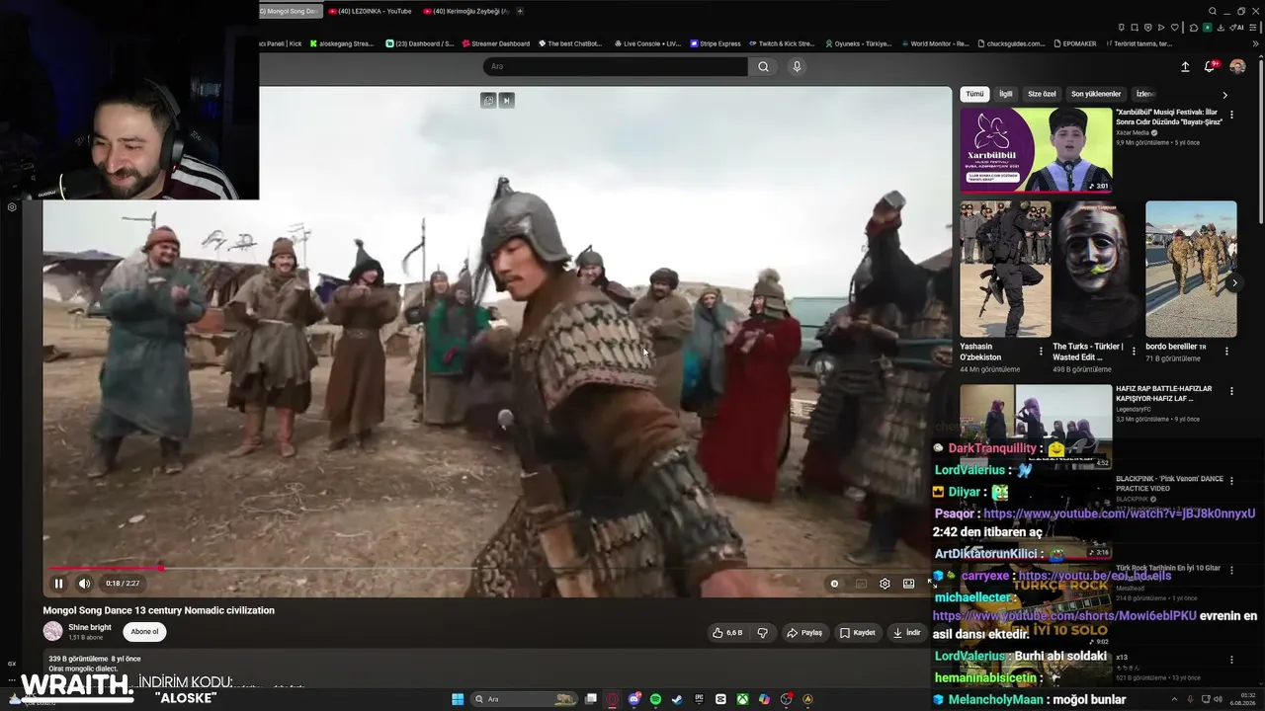1265x711 pixels.
Task: Open carryexe's youtu.be link in chat
Action: click(1094, 575)
